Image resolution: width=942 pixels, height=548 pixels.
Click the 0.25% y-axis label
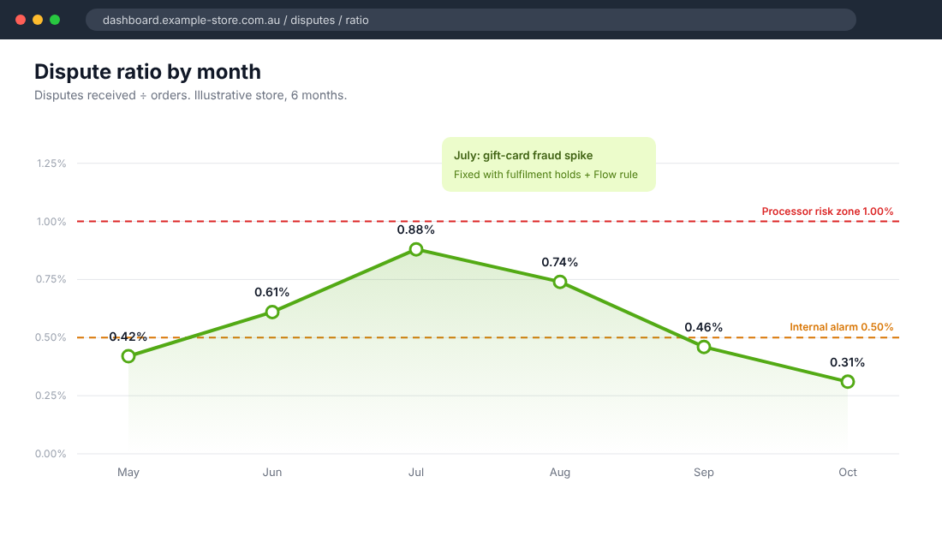pyautogui.click(x=51, y=396)
